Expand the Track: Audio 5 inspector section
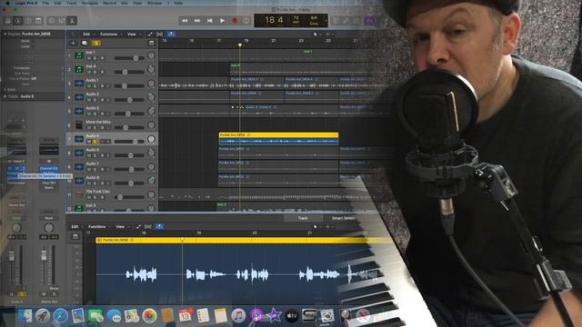Viewport: 582px width, 327px height. tap(5, 96)
